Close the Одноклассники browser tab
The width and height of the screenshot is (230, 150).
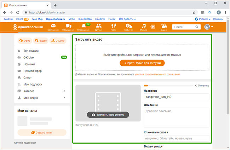pos(47,5)
